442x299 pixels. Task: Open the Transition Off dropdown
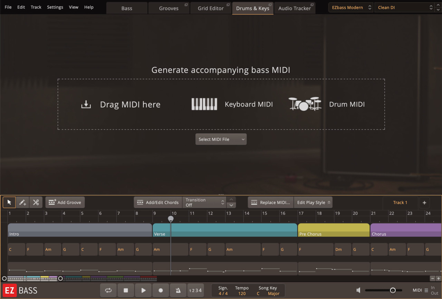[204, 202]
